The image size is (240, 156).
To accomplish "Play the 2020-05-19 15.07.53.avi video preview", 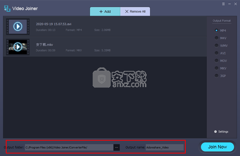I will click(18, 26).
